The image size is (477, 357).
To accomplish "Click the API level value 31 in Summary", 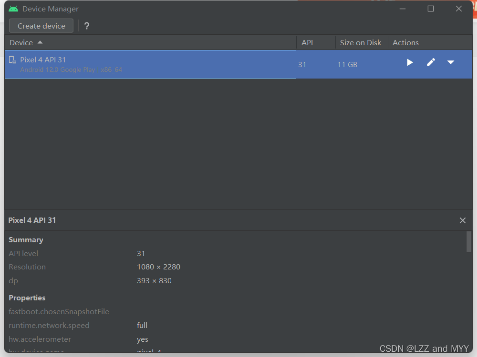I will click(141, 254).
